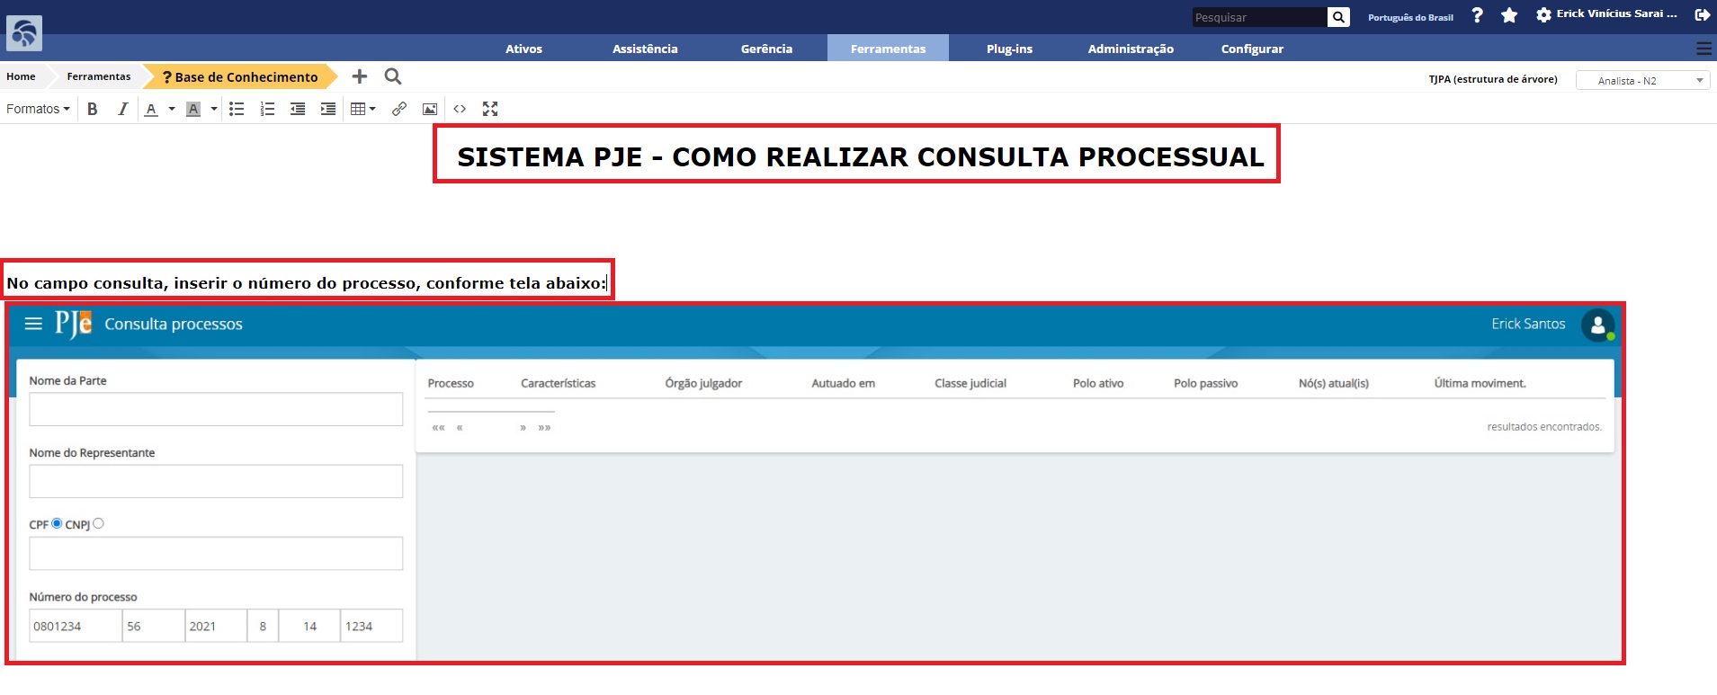
Task: Expand the text color picker arrow
Action: pos(172,109)
